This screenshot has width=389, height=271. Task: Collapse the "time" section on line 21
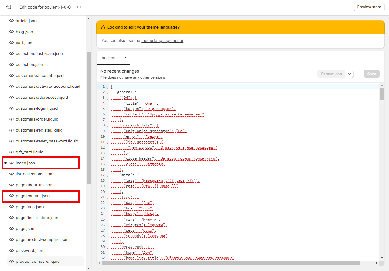pyautogui.click(x=107, y=197)
